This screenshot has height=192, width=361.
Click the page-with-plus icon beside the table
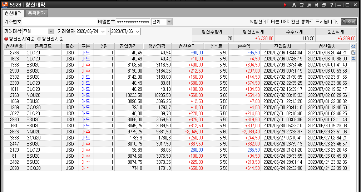click(353, 53)
